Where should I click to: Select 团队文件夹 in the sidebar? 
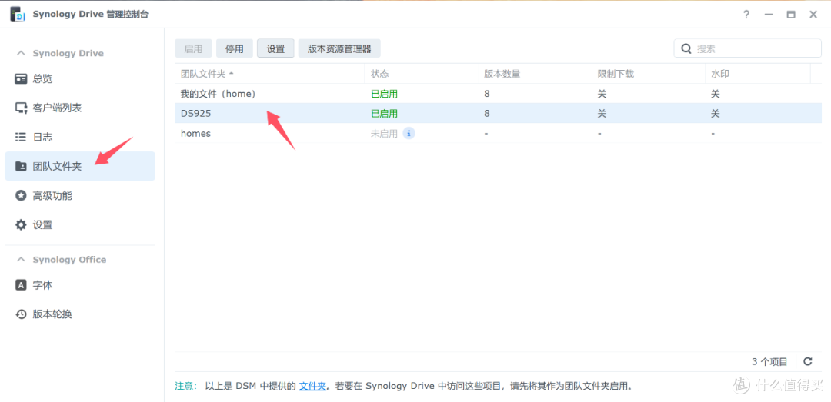pos(79,166)
